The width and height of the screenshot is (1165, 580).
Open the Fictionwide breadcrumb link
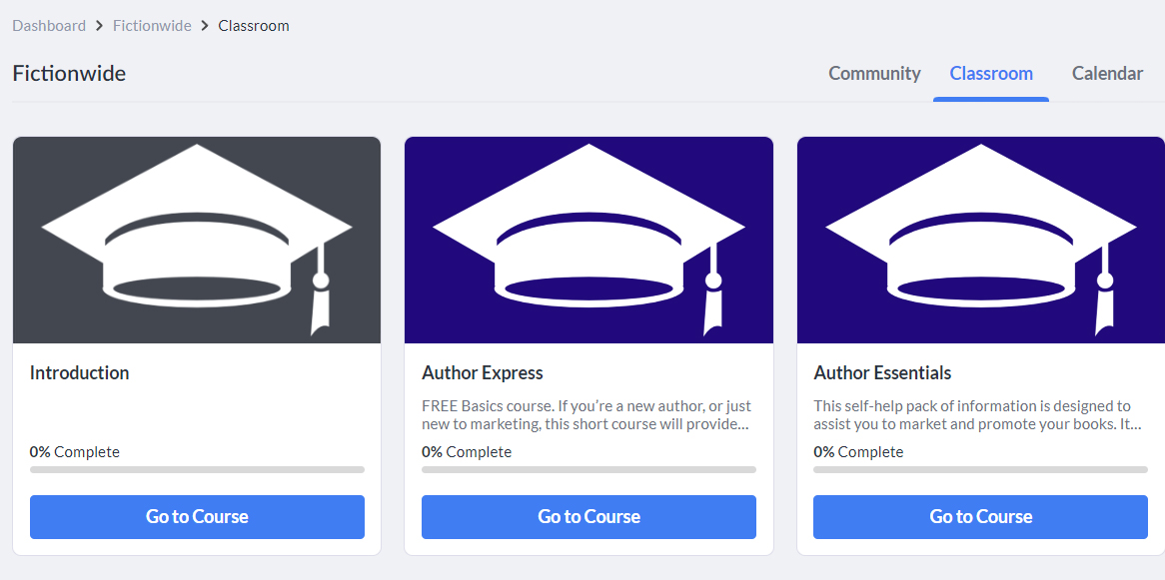pyautogui.click(x=152, y=26)
